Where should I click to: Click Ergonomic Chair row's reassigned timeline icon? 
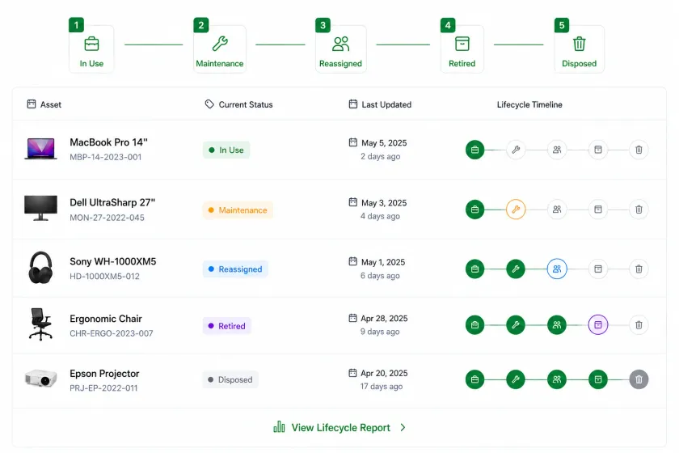pyautogui.click(x=557, y=324)
